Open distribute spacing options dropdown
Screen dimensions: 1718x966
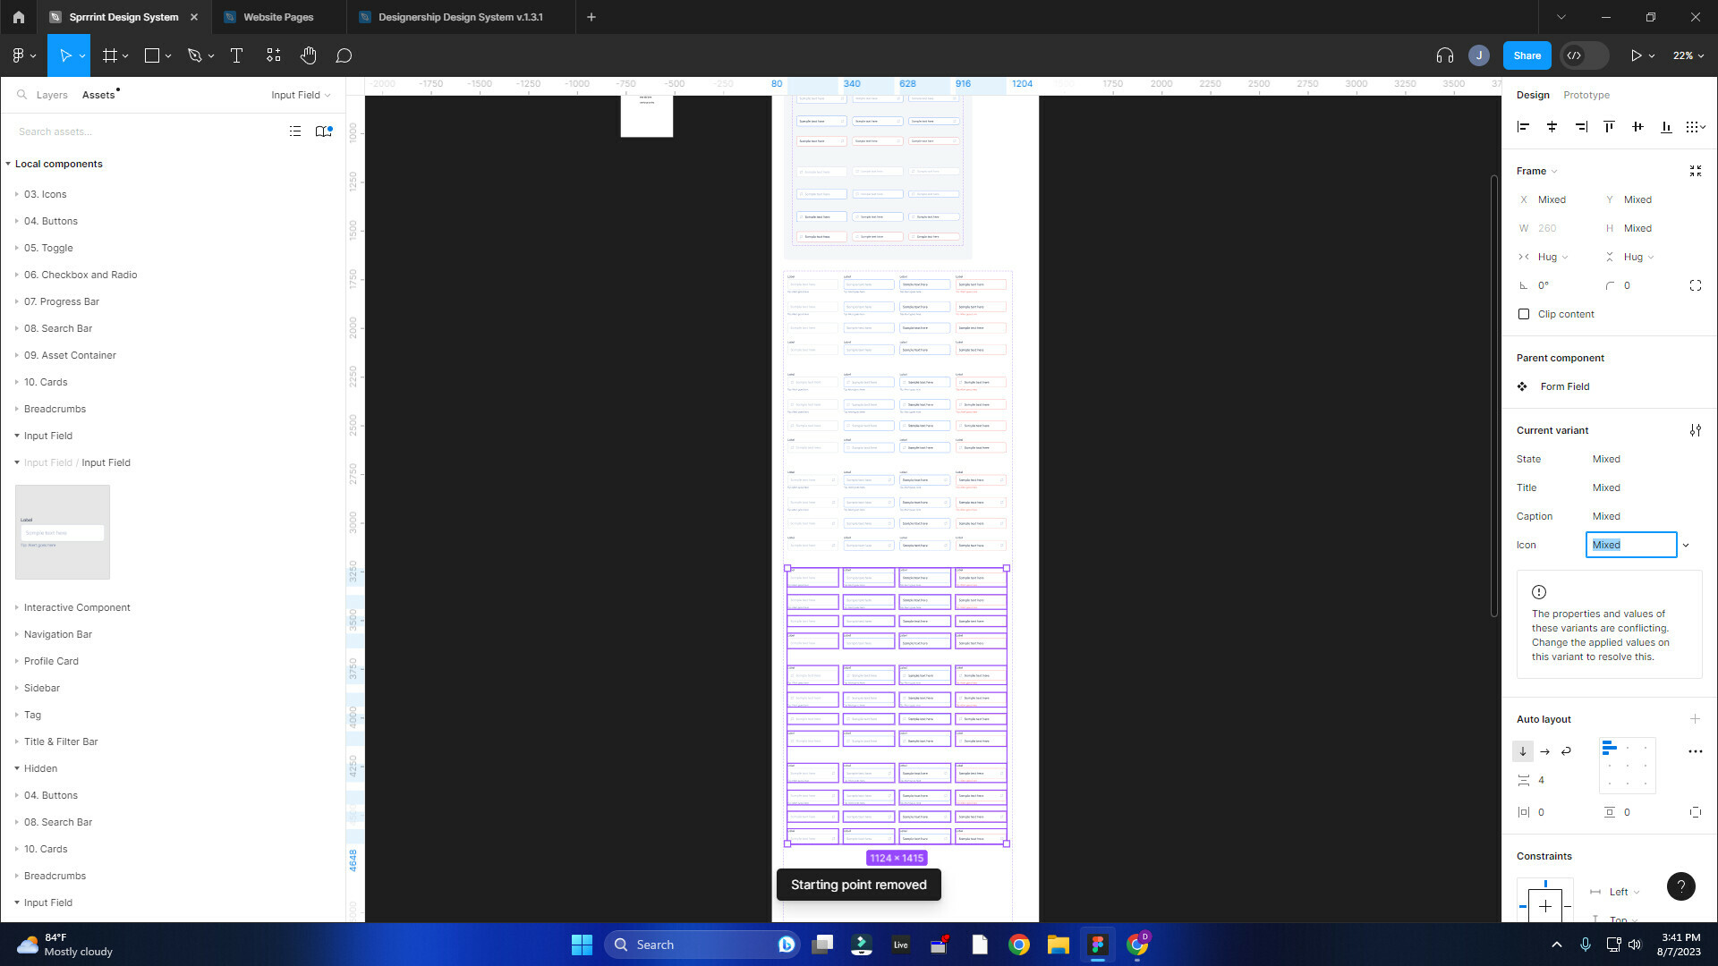pyautogui.click(x=1696, y=127)
